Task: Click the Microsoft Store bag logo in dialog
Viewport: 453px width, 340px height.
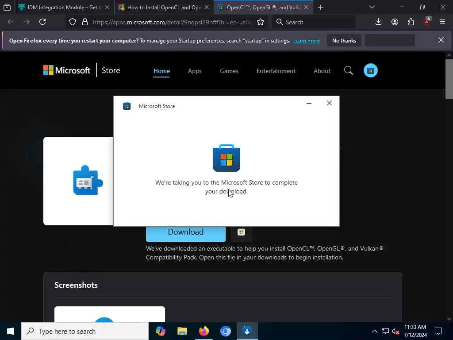Action: (226, 158)
